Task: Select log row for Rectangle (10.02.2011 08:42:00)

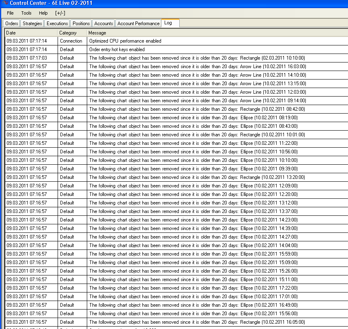Action: pos(176,109)
